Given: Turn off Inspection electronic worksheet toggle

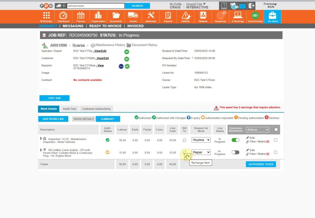Looking at the screenshot, I should coord(235,140).
